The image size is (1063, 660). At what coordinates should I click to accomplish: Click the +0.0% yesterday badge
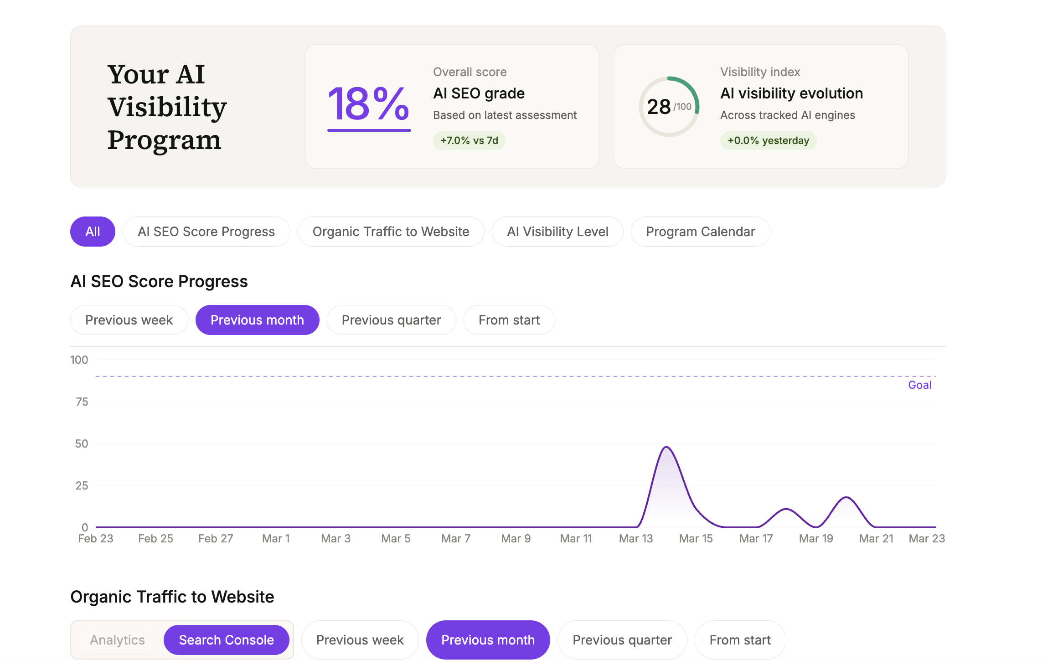[x=768, y=141]
